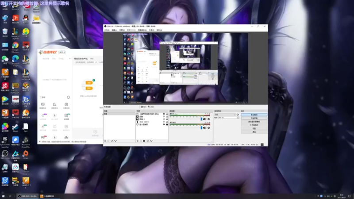
Task: Open settings gear of second mixer track
Action: tap(208, 128)
